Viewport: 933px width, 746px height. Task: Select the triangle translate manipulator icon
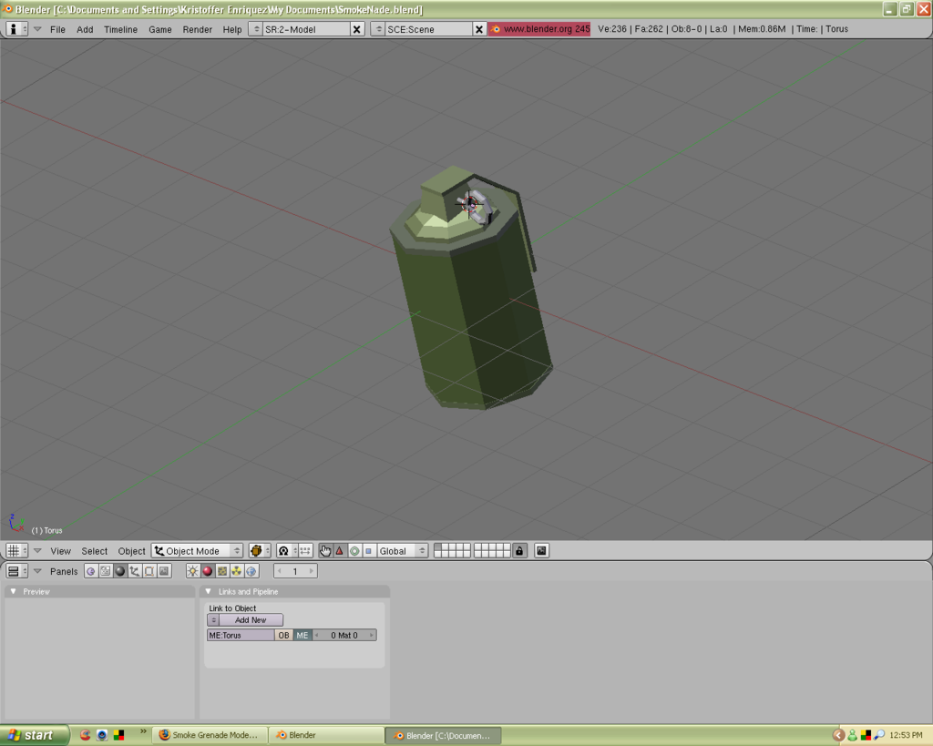click(x=340, y=551)
